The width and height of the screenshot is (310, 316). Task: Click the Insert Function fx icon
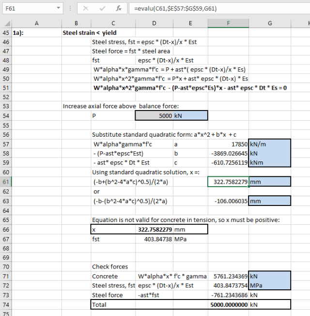pos(119,9)
